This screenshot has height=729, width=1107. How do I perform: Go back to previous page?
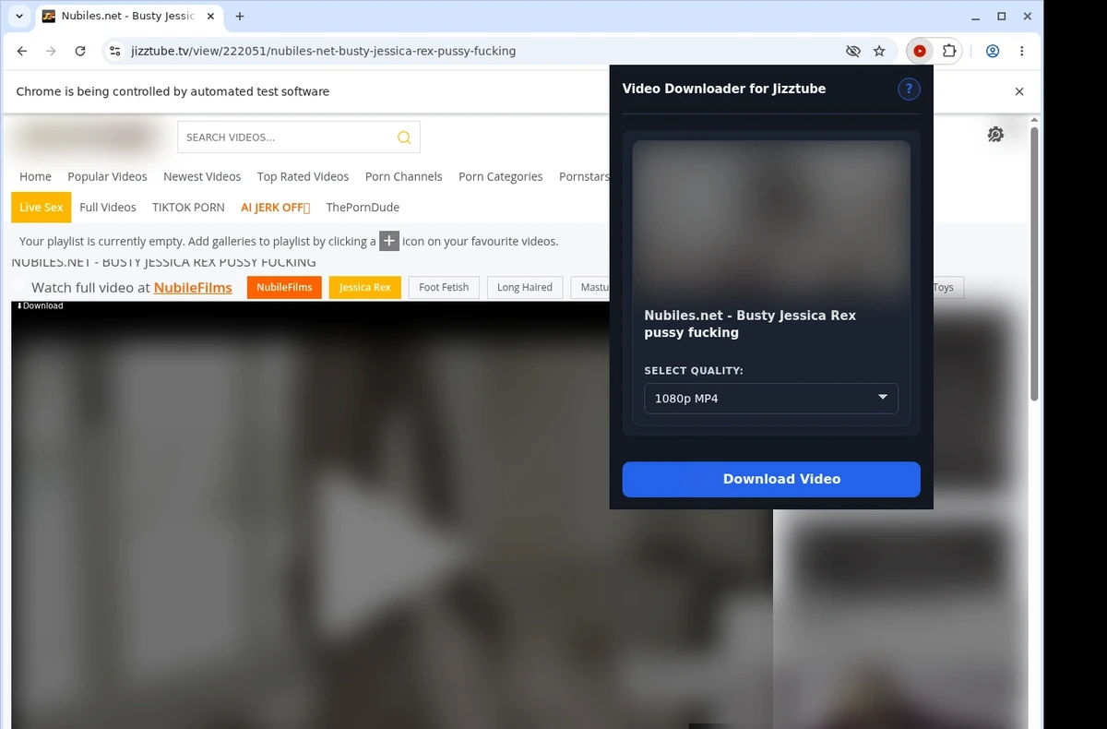click(22, 52)
